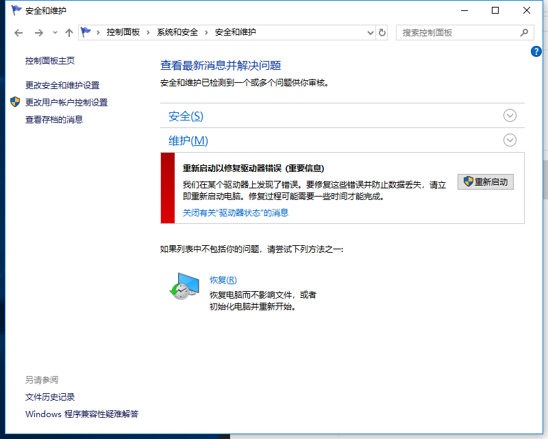
Task: Click the up-to-parent-folder arrow
Action: coord(69,32)
